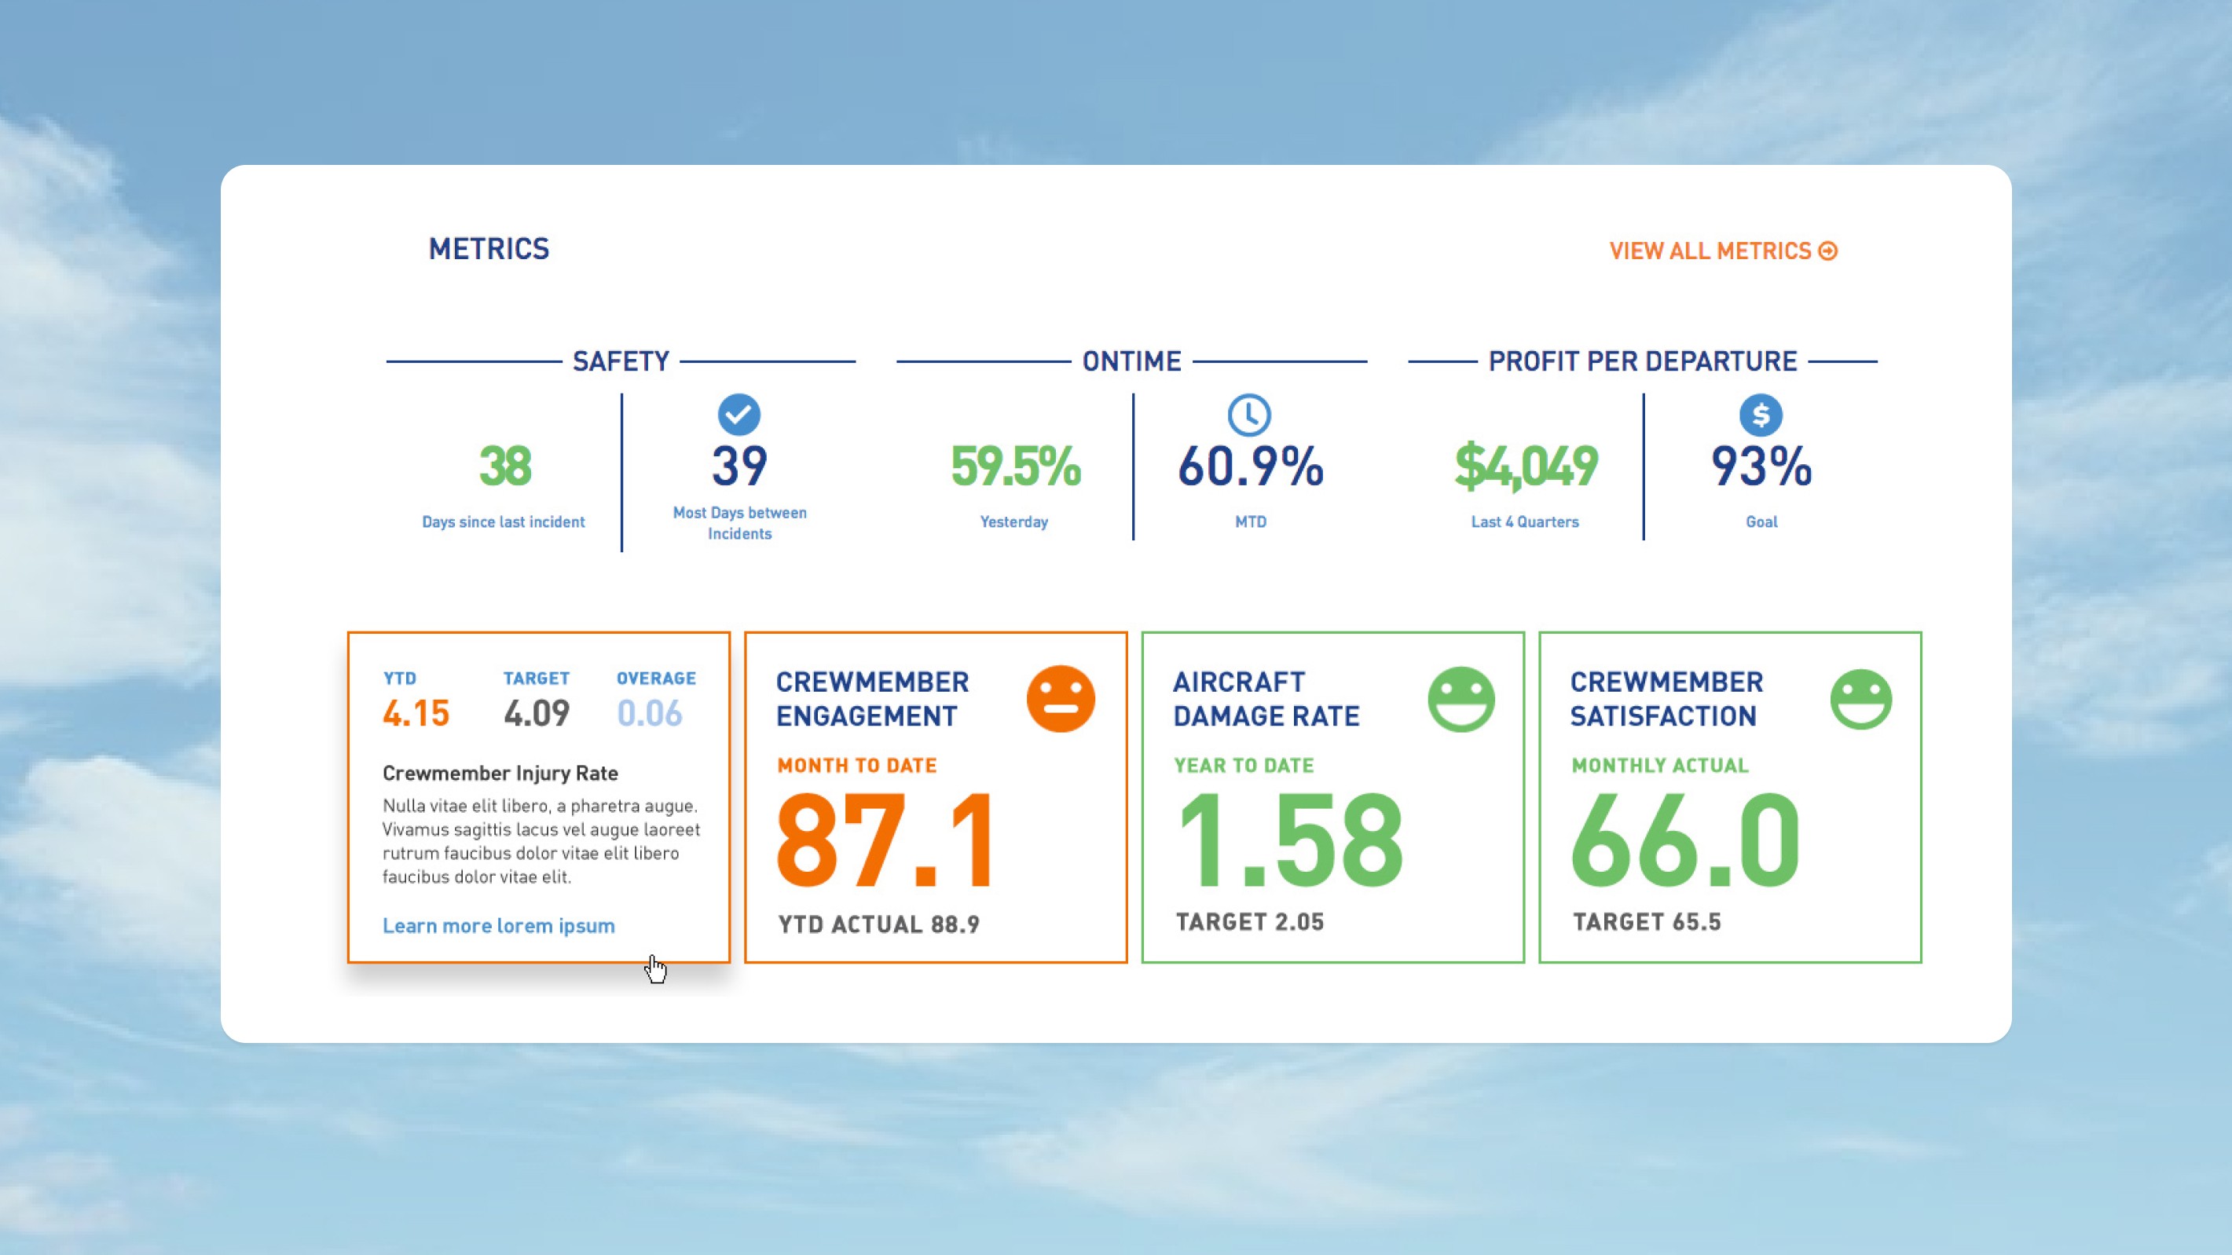Click the YEAR TO DATE label
The height and width of the screenshot is (1255, 2232).
1244,766
